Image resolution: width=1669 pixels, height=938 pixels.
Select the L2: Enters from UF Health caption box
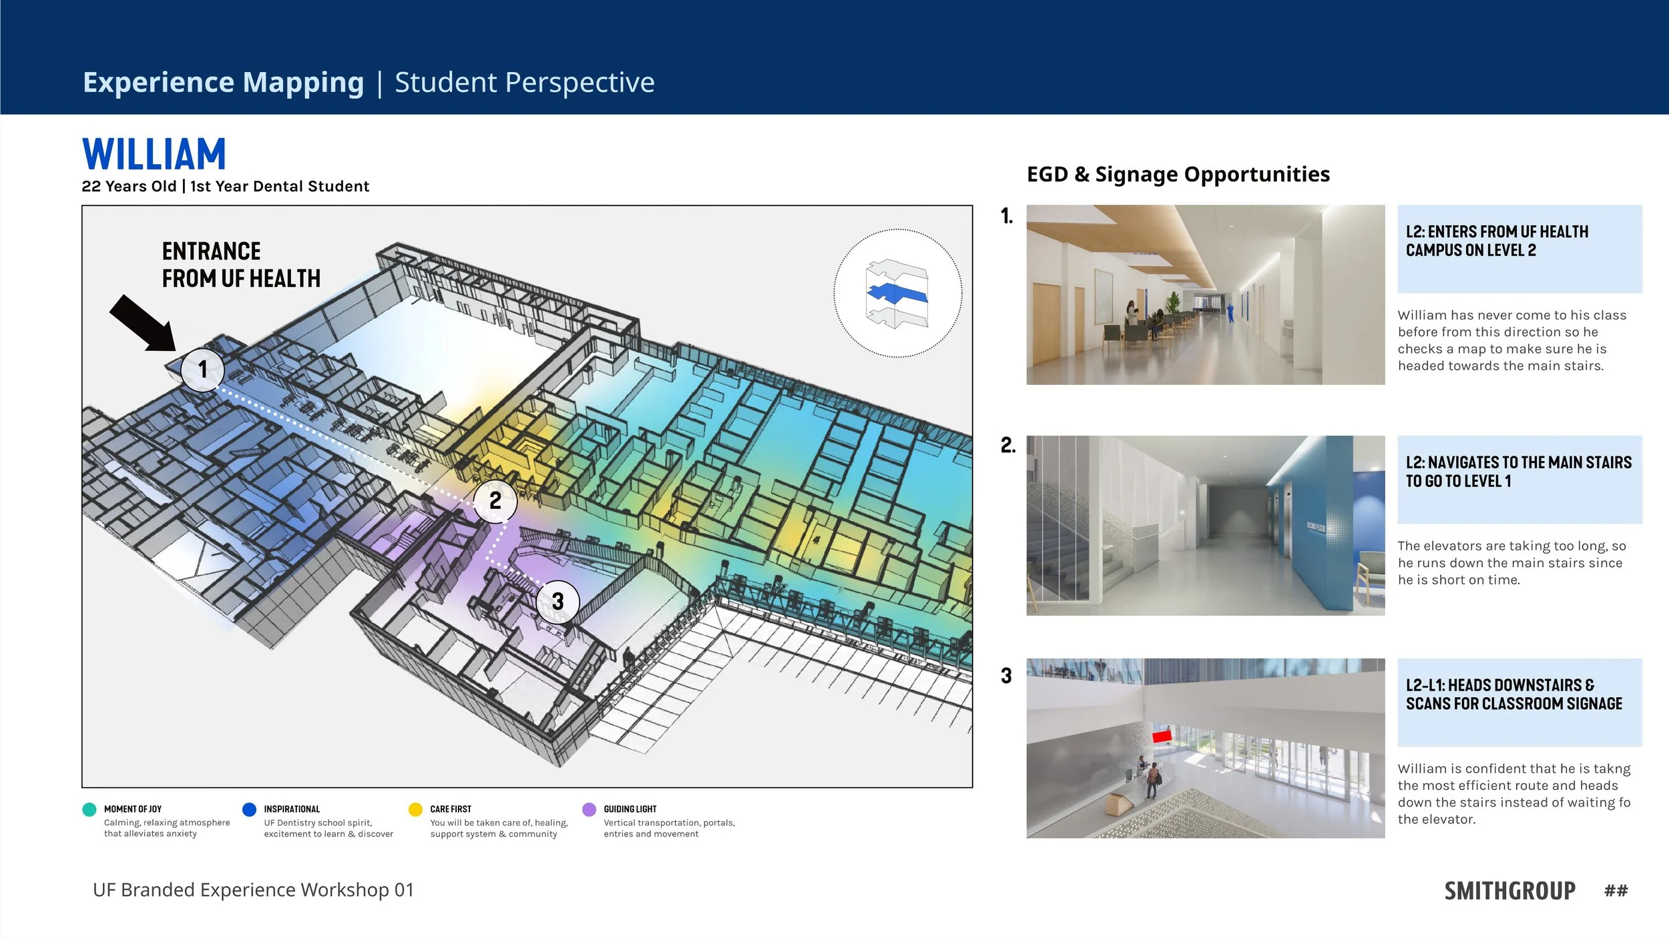click(1519, 248)
